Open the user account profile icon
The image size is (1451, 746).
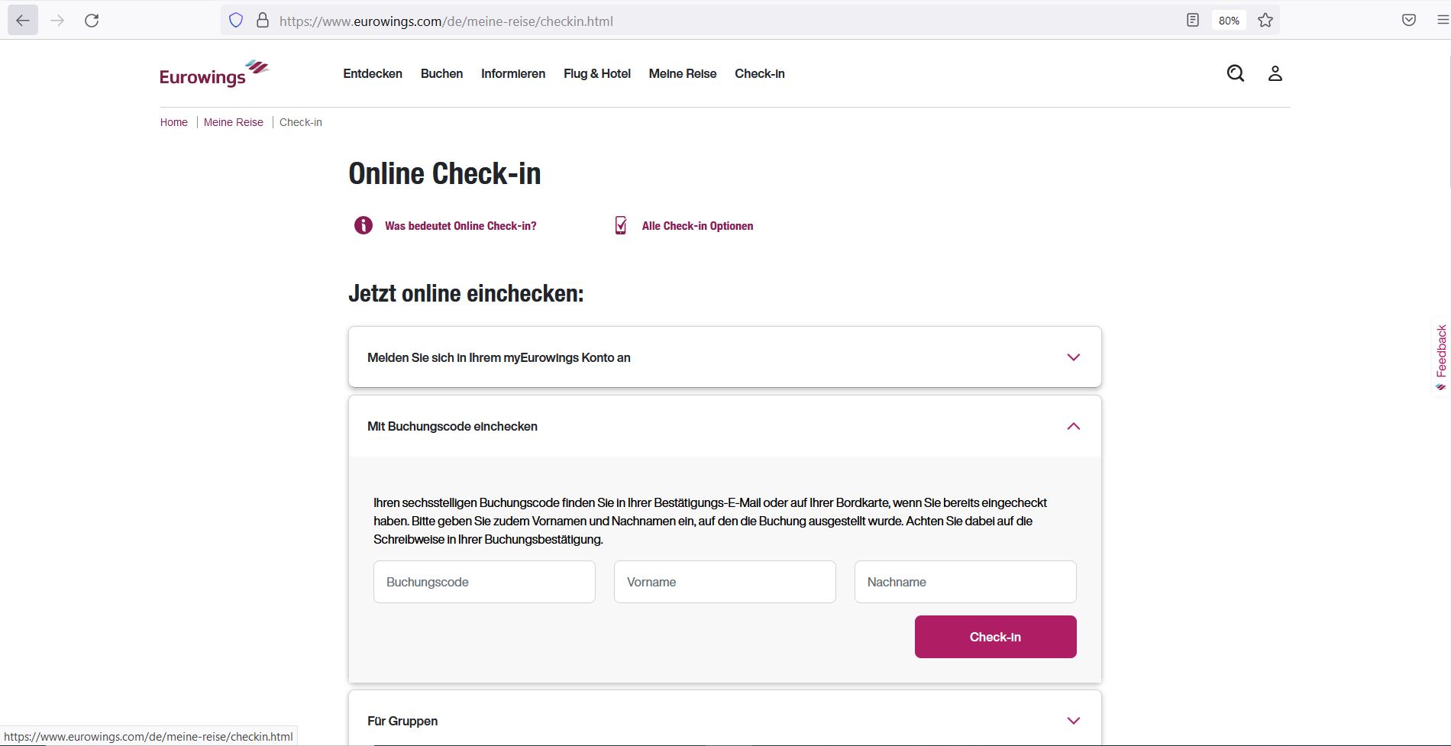(x=1275, y=73)
